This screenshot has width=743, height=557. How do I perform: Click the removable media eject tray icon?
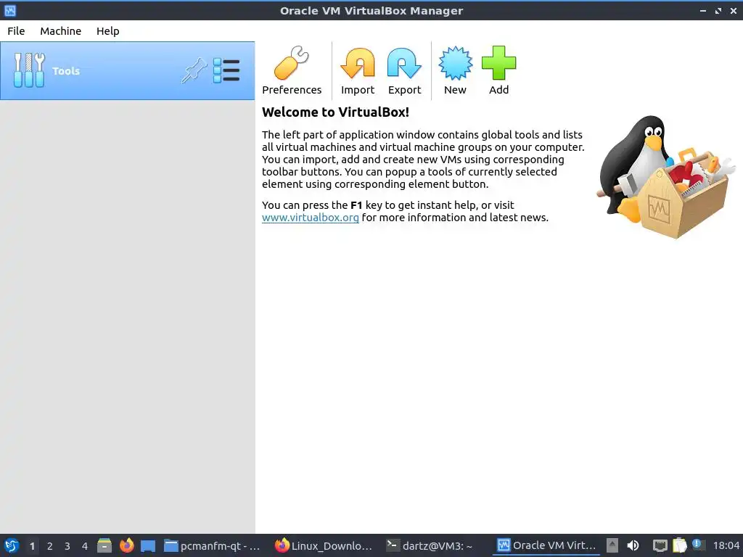click(x=612, y=545)
